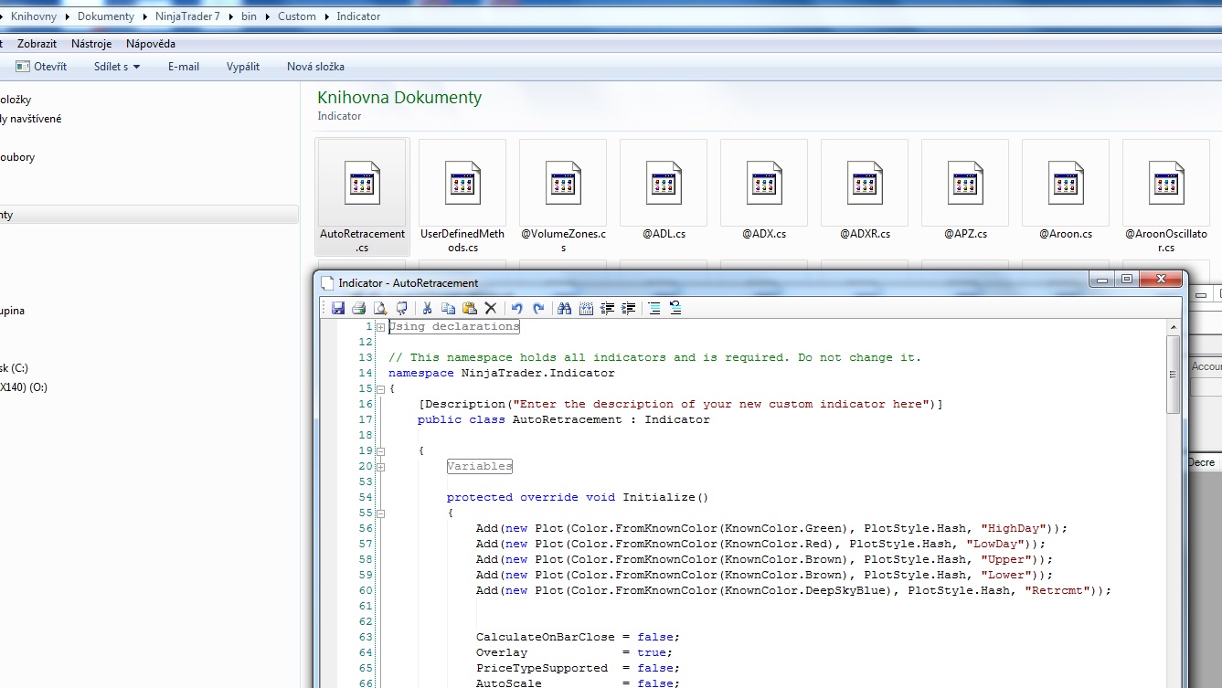Viewport: 1222px width, 688px height.
Task: Open the Nápověda menu
Action: point(151,44)
